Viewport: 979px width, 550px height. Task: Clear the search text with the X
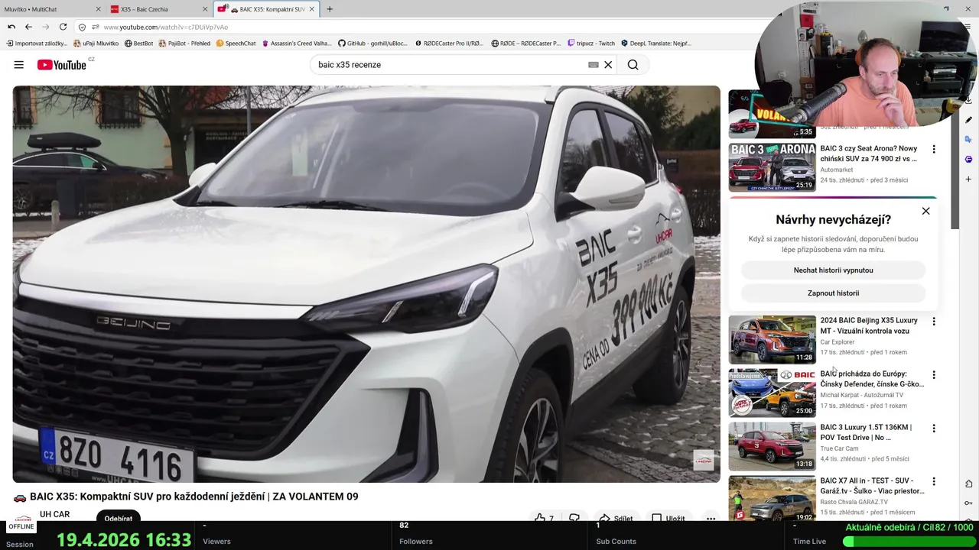(x=608, y=65)
